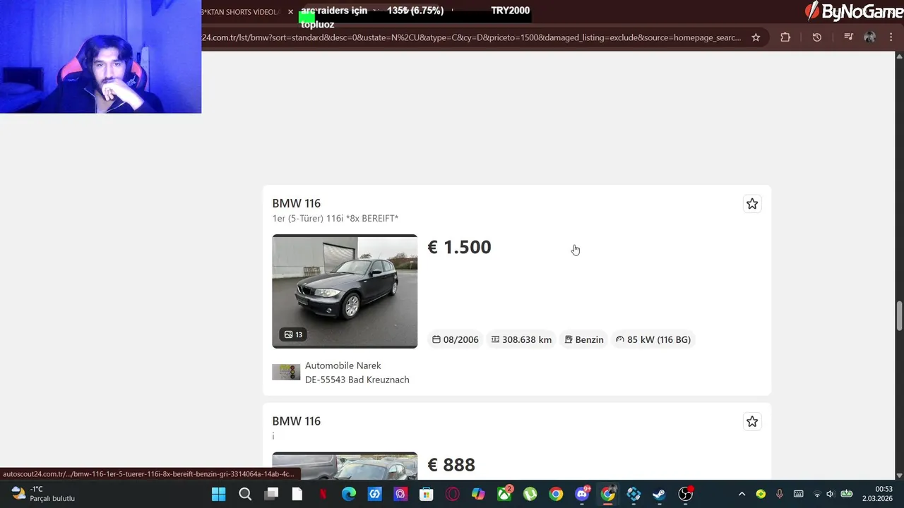
Task: Open the active Chrome window taskbar icon
Action: pyautogui.click(x=608, y=494)
